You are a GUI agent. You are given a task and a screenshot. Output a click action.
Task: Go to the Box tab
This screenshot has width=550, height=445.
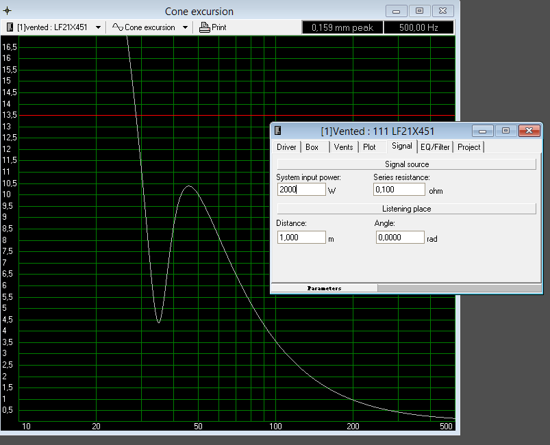tap(312, 147)
